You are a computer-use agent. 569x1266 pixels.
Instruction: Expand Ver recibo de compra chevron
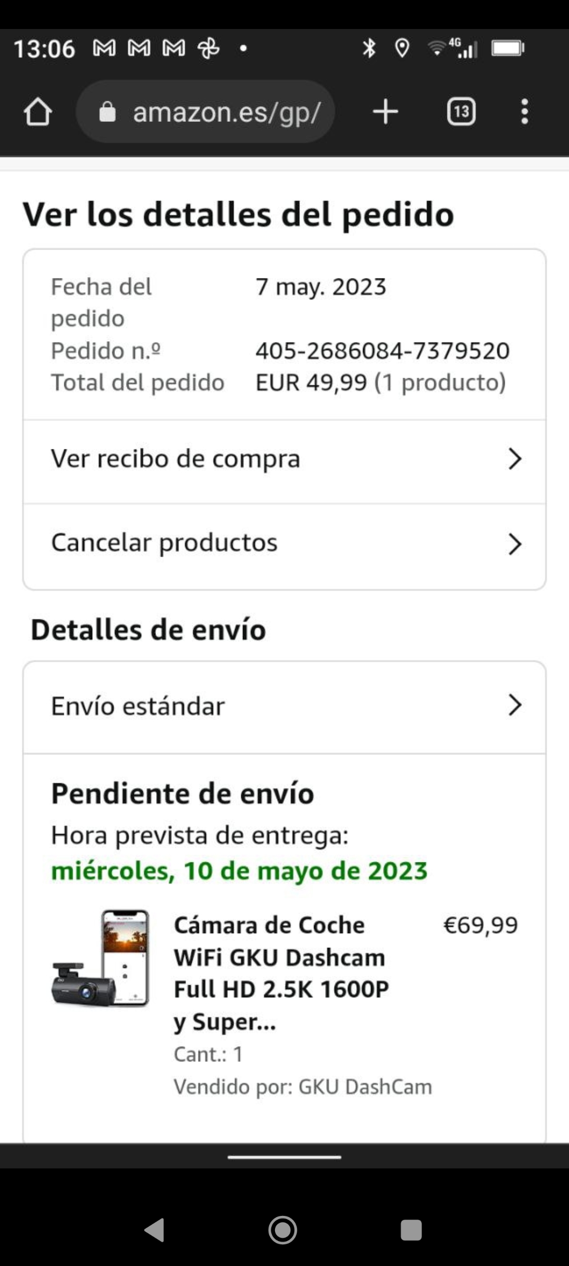click(x=515, y=459)
